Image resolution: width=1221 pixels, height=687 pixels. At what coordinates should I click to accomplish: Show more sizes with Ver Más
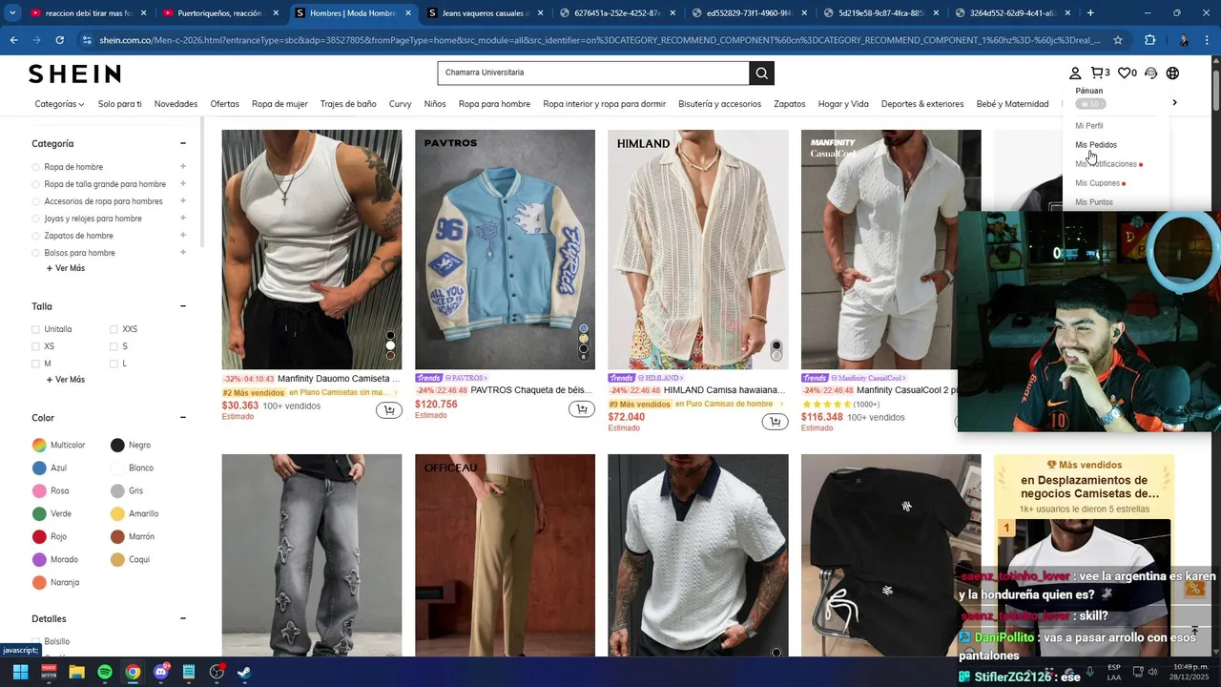click(66, 380)
